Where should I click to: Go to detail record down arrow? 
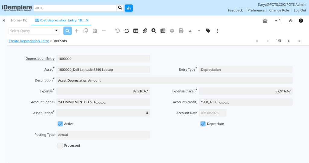(x=199, y=31)
